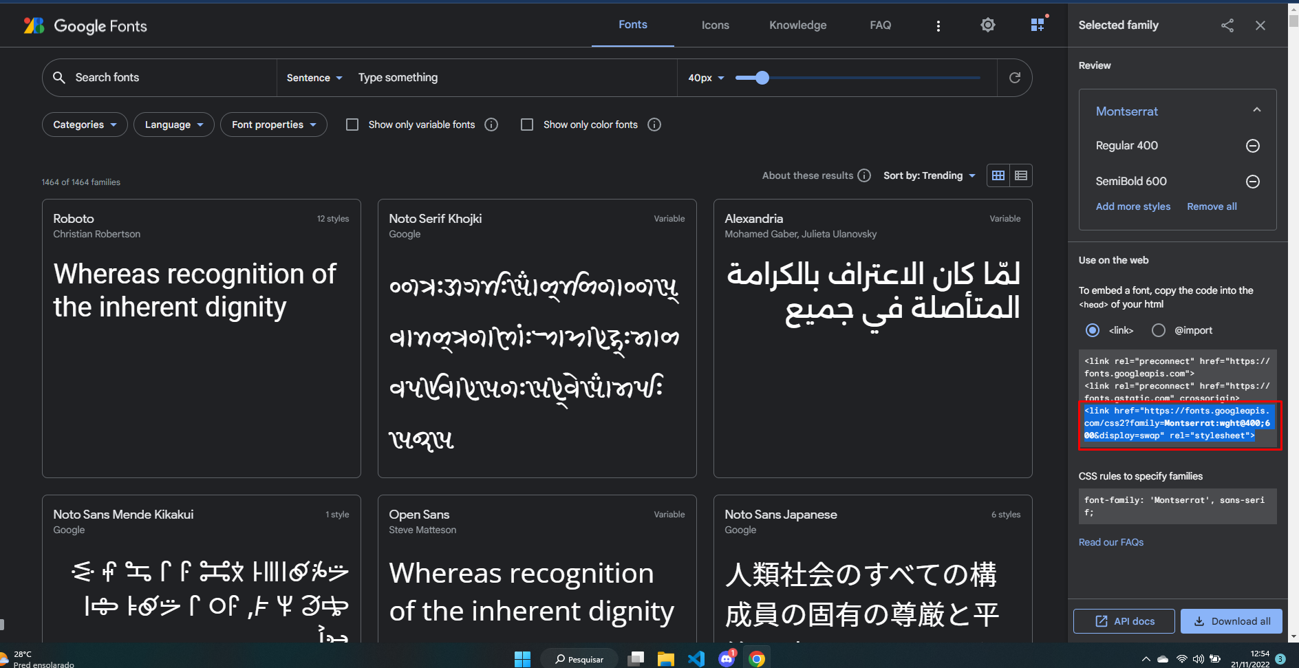1299x668 pixels.
Task: Open volume control in system tray
Action: pyautogui.click(x=1198, y=659)
